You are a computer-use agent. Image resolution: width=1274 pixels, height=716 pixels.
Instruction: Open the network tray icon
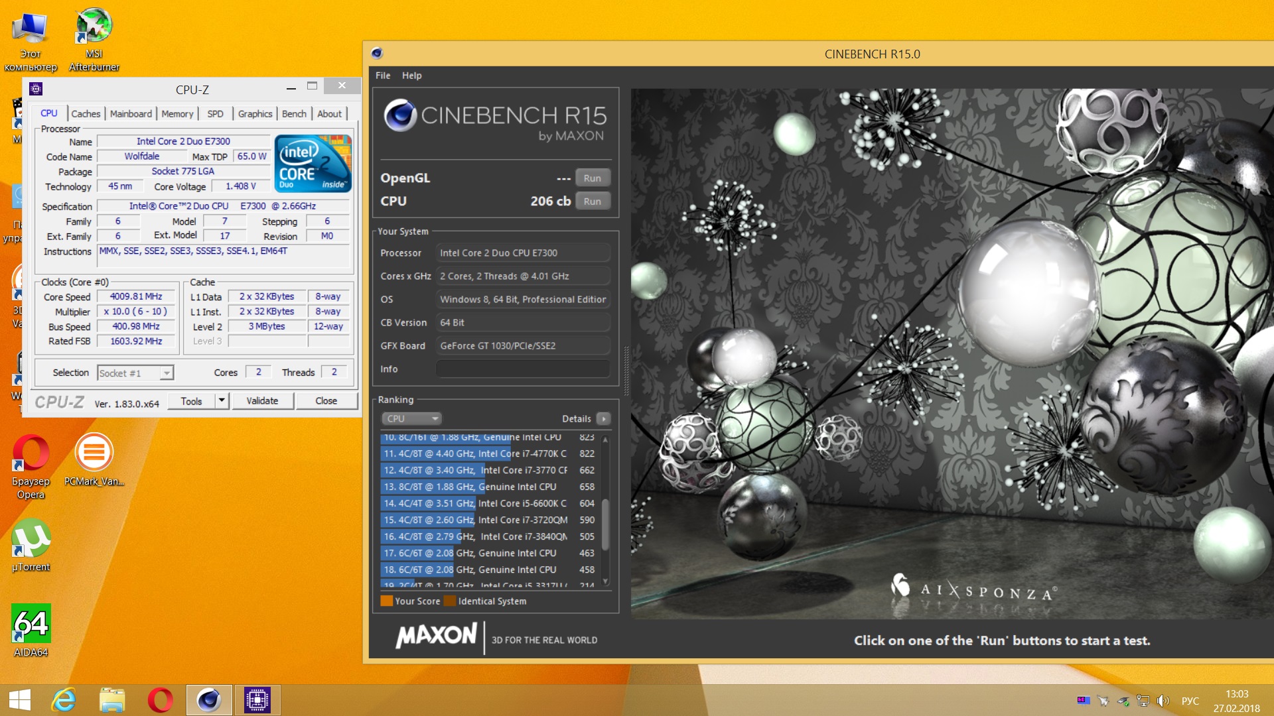1143,701
